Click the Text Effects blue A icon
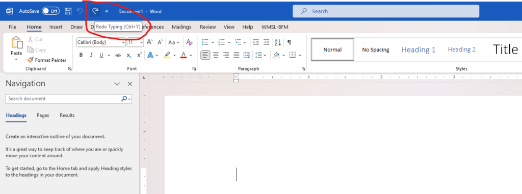This screenshot has height=194, width=522. 150,55
